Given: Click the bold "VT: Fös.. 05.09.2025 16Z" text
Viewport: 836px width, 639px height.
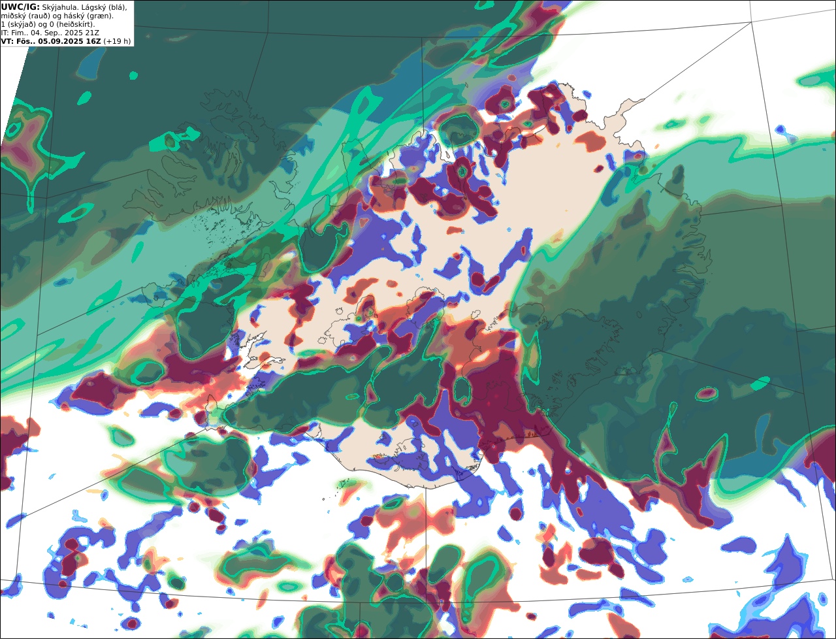Looking at the screenshot, I should tap(51, 41).
